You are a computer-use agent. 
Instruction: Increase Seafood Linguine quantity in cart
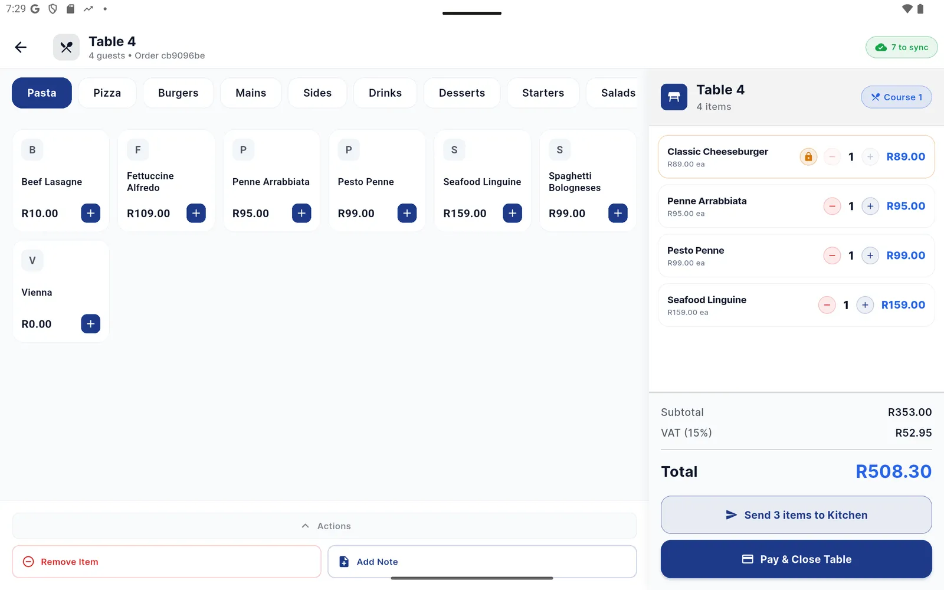pyautogui.click(x=865, y=305)
